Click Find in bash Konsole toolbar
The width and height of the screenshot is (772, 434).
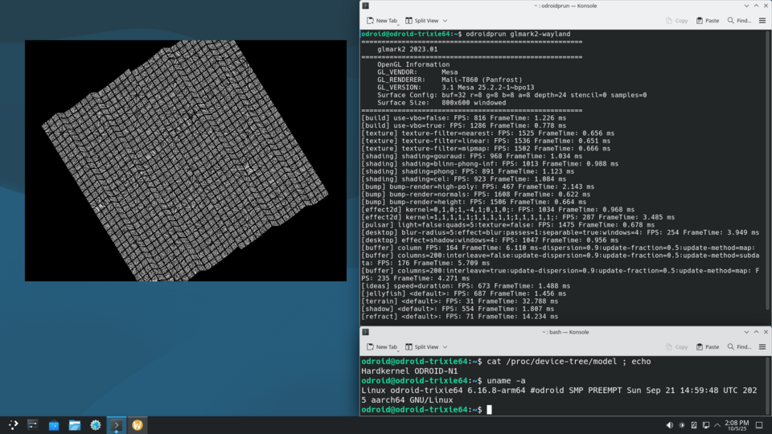[739, 346]
